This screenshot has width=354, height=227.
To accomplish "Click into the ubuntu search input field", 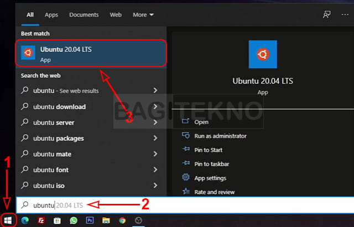I will click(x=185, y=205).
